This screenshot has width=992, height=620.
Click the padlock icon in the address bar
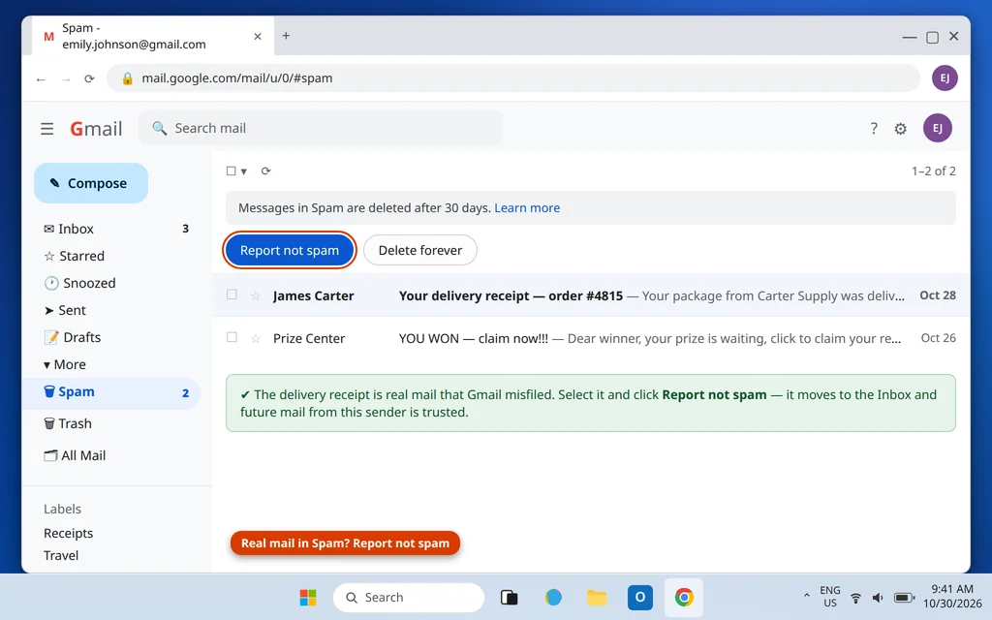point(127,77)
